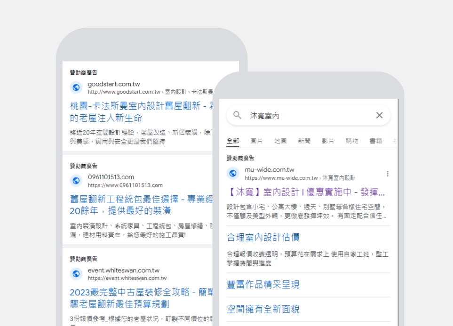Viewport: 453px width, 326px height.
Task: Click the 贊助商廣告 label above mu-wide.com.tw
Action: [240, 158]
